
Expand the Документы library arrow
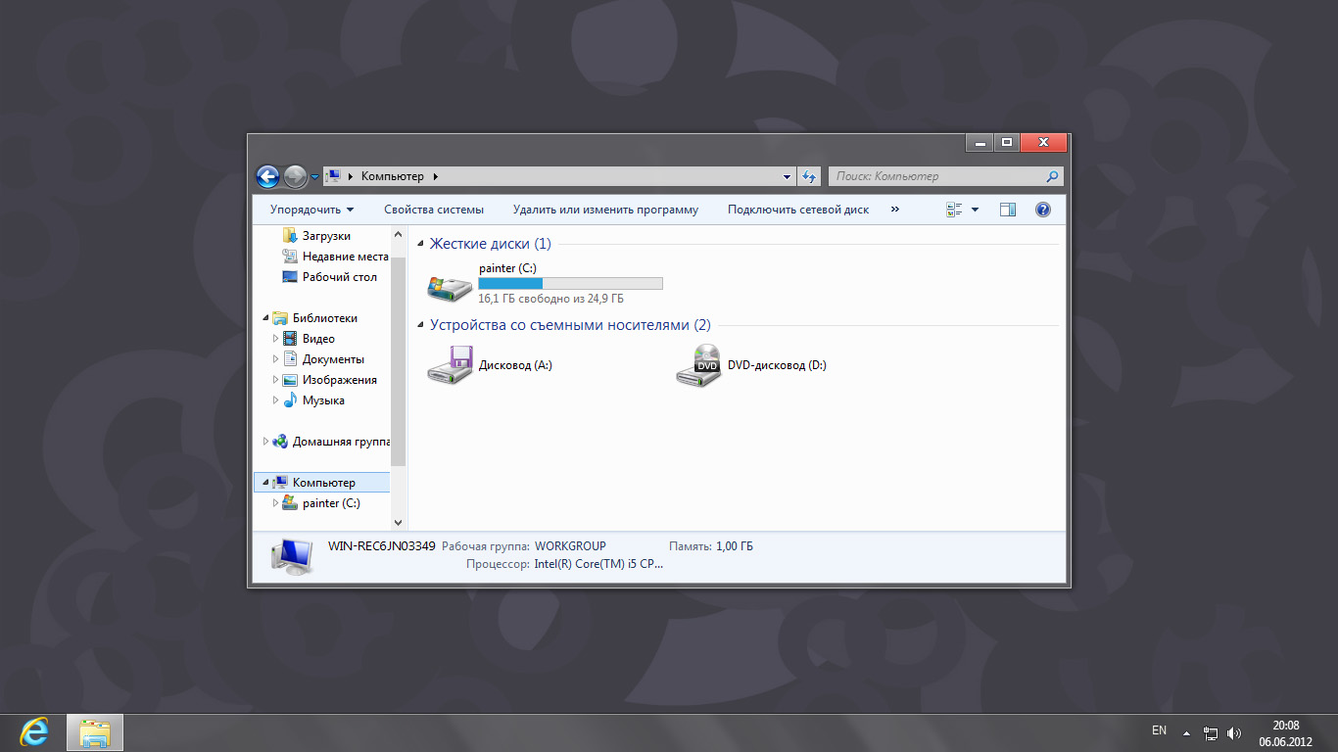(275, 359)
